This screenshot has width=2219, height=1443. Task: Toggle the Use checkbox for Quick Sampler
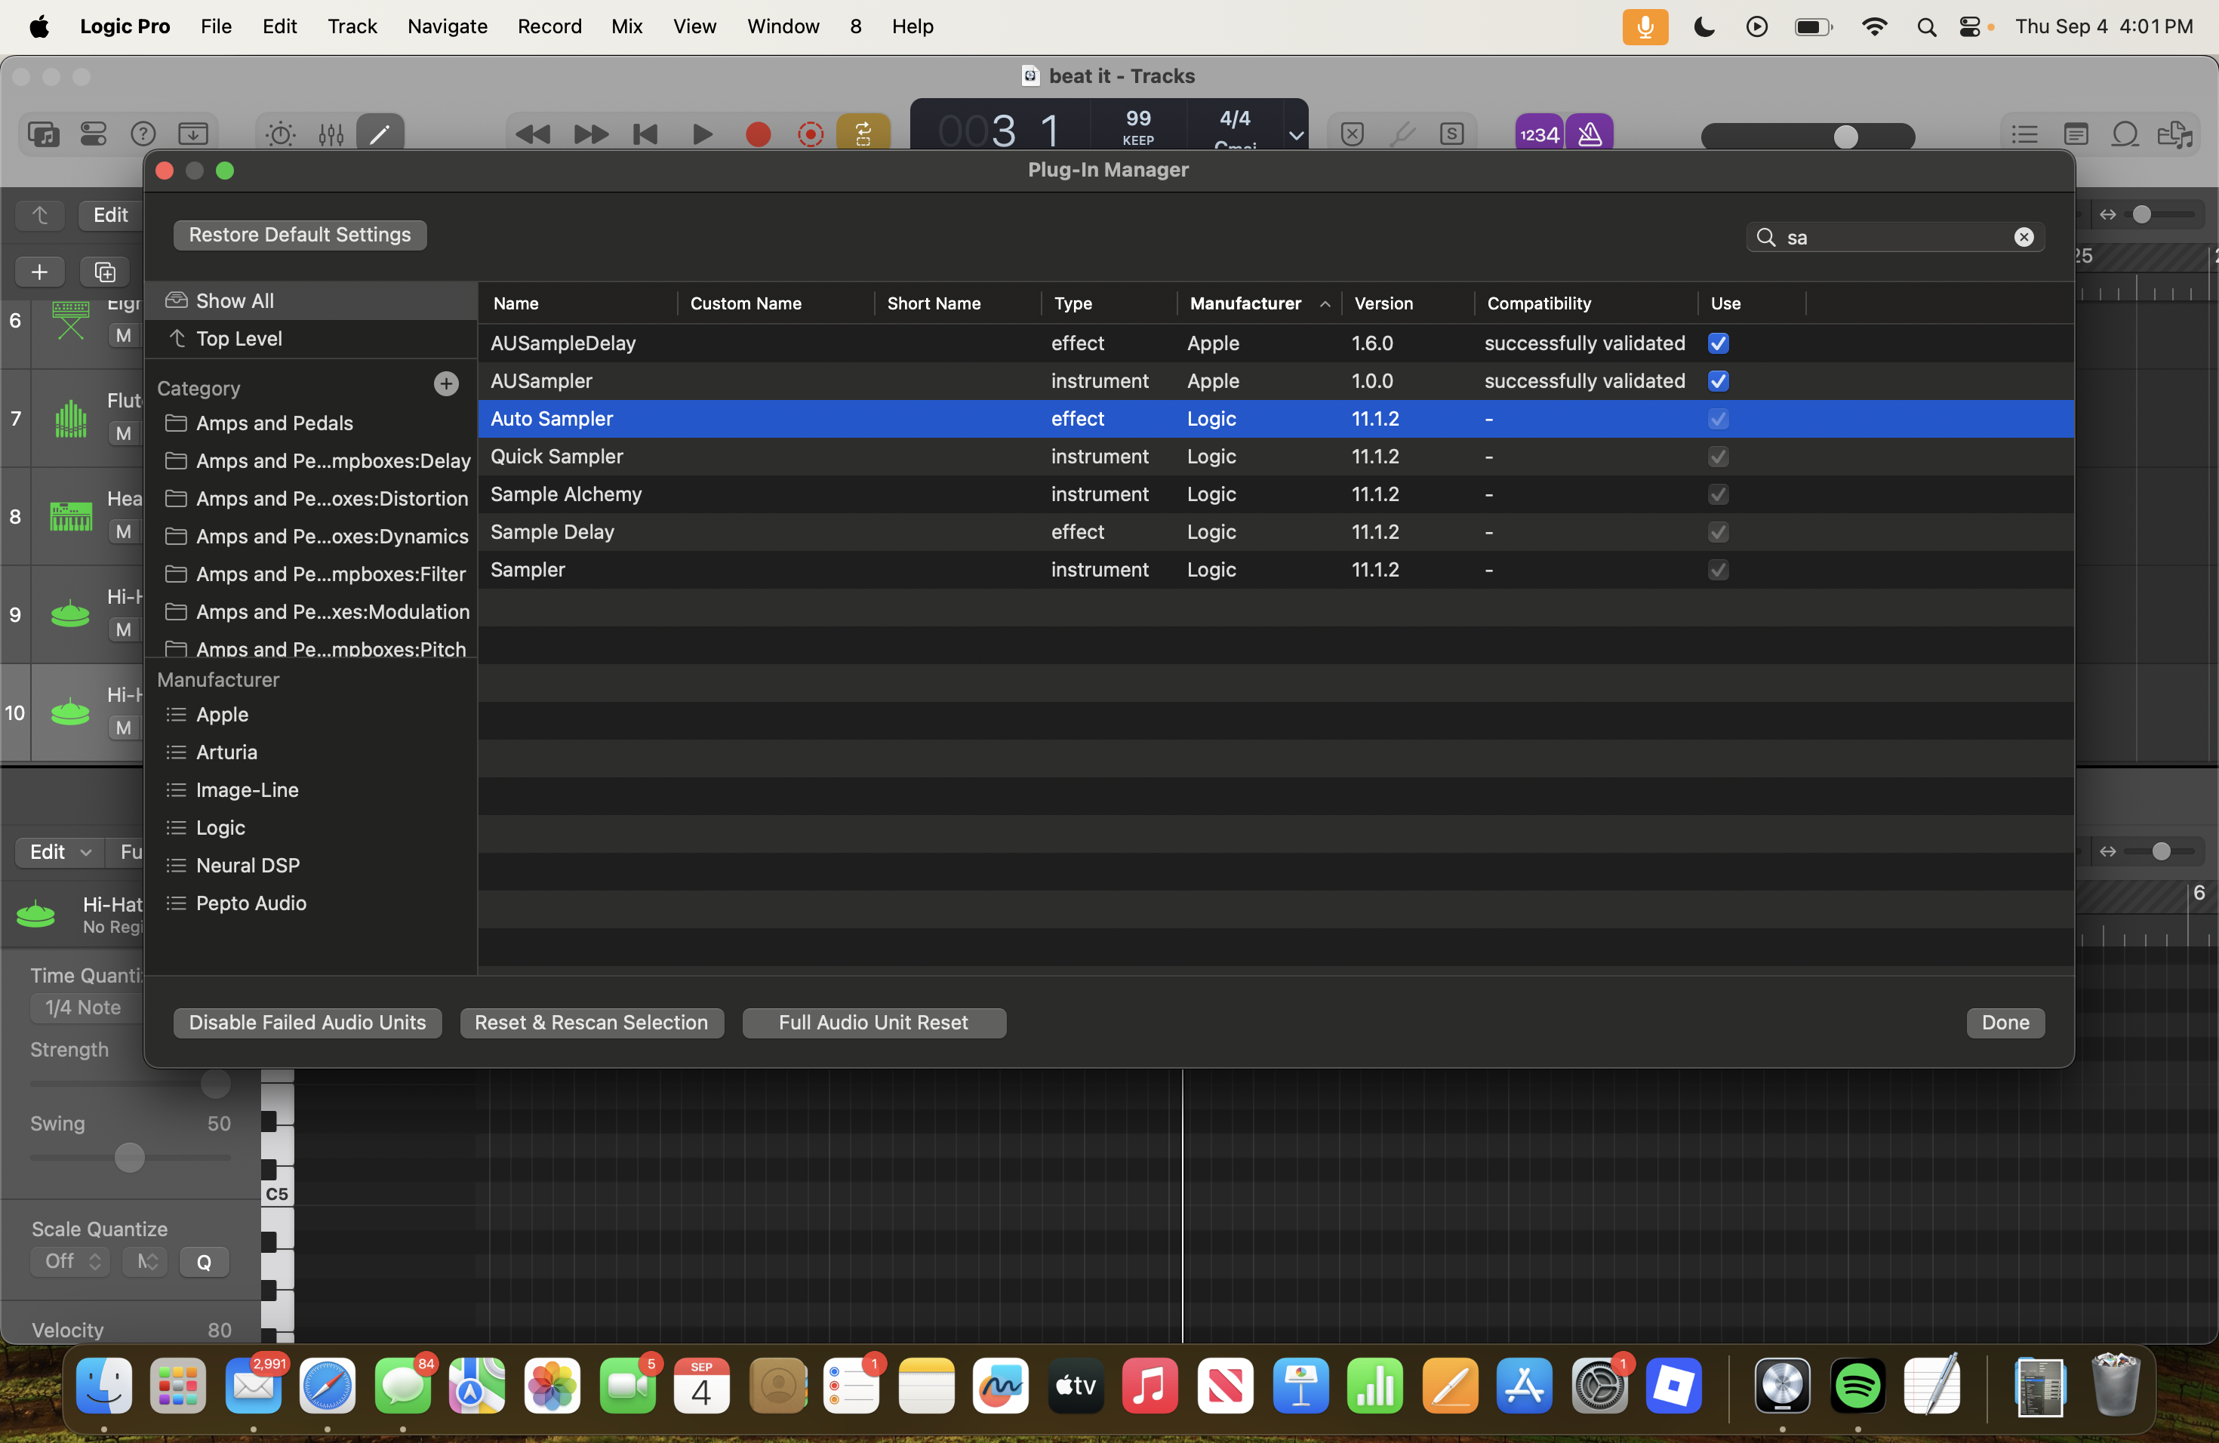coord(1719,457)
